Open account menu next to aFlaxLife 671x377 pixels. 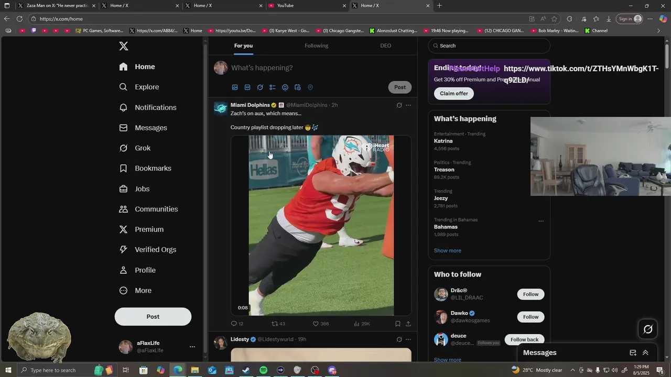(x=192, y=347)
